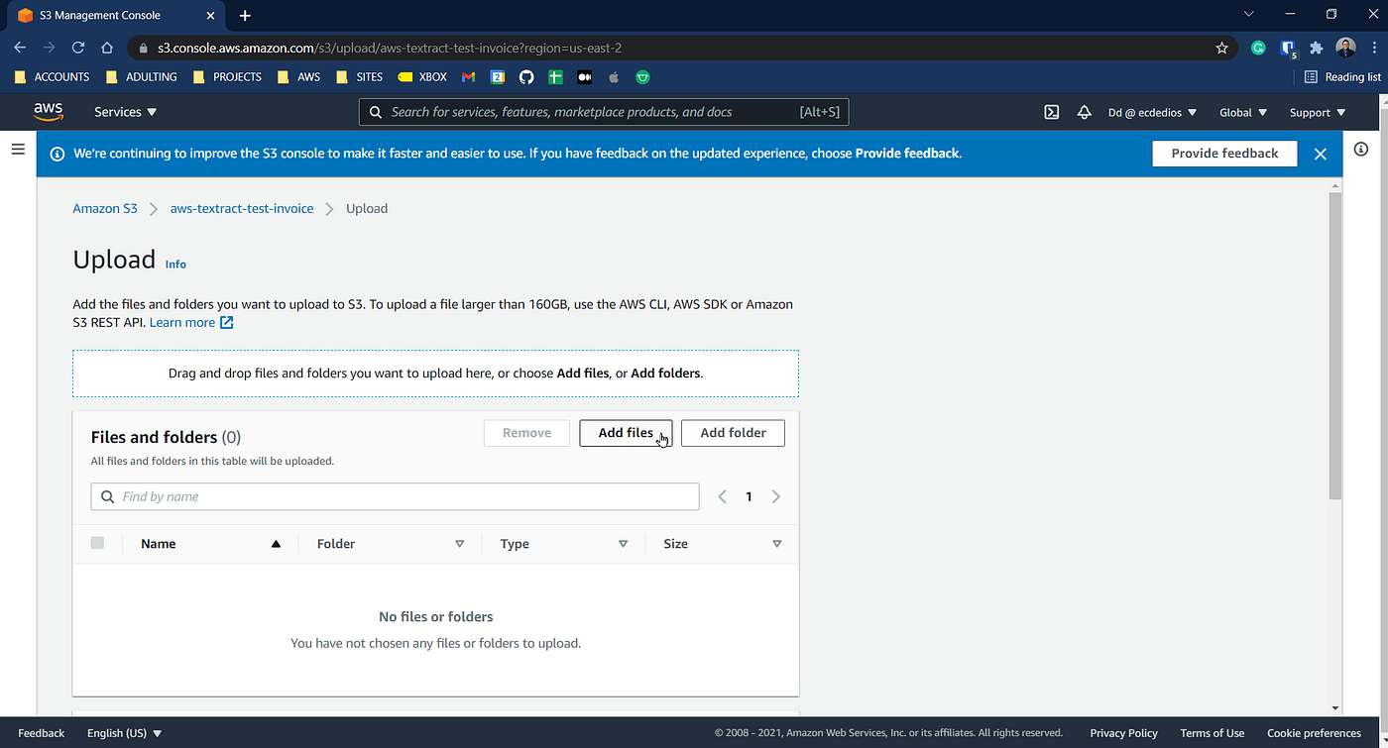Click the Provide feedback button

pos(1224,154)
